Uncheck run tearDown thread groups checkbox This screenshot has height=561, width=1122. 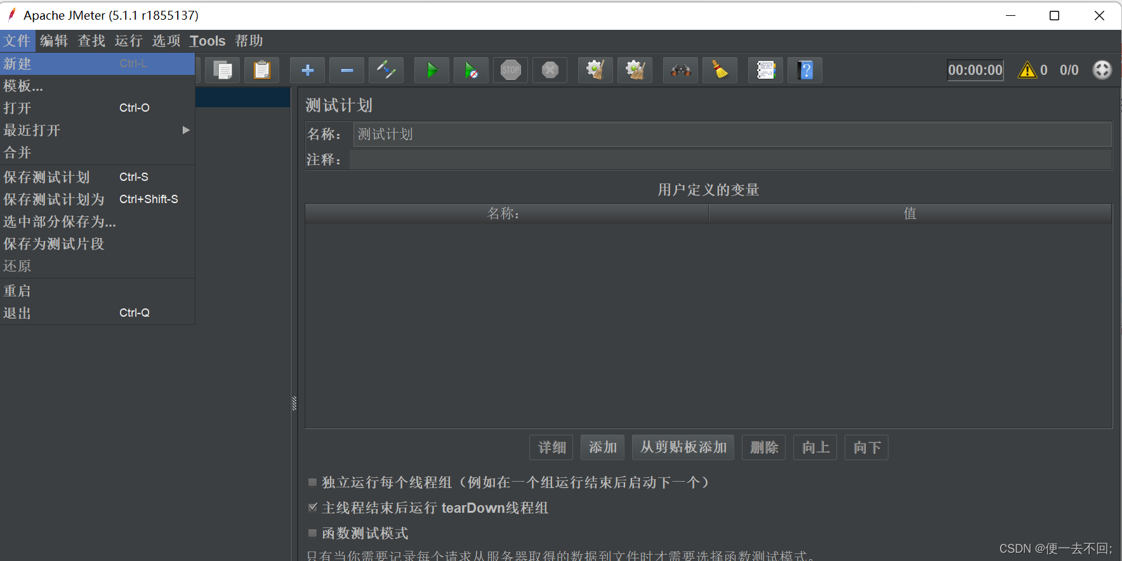point(312,508)
